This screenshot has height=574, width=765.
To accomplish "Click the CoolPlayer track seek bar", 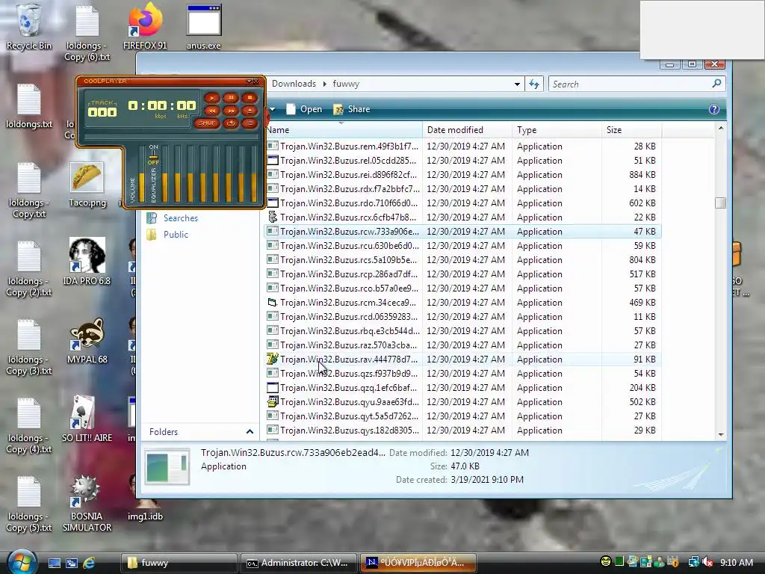I will click(171, 138).
